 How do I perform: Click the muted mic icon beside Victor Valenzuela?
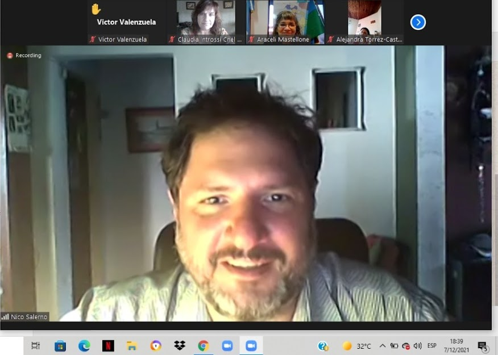[92, 40]
